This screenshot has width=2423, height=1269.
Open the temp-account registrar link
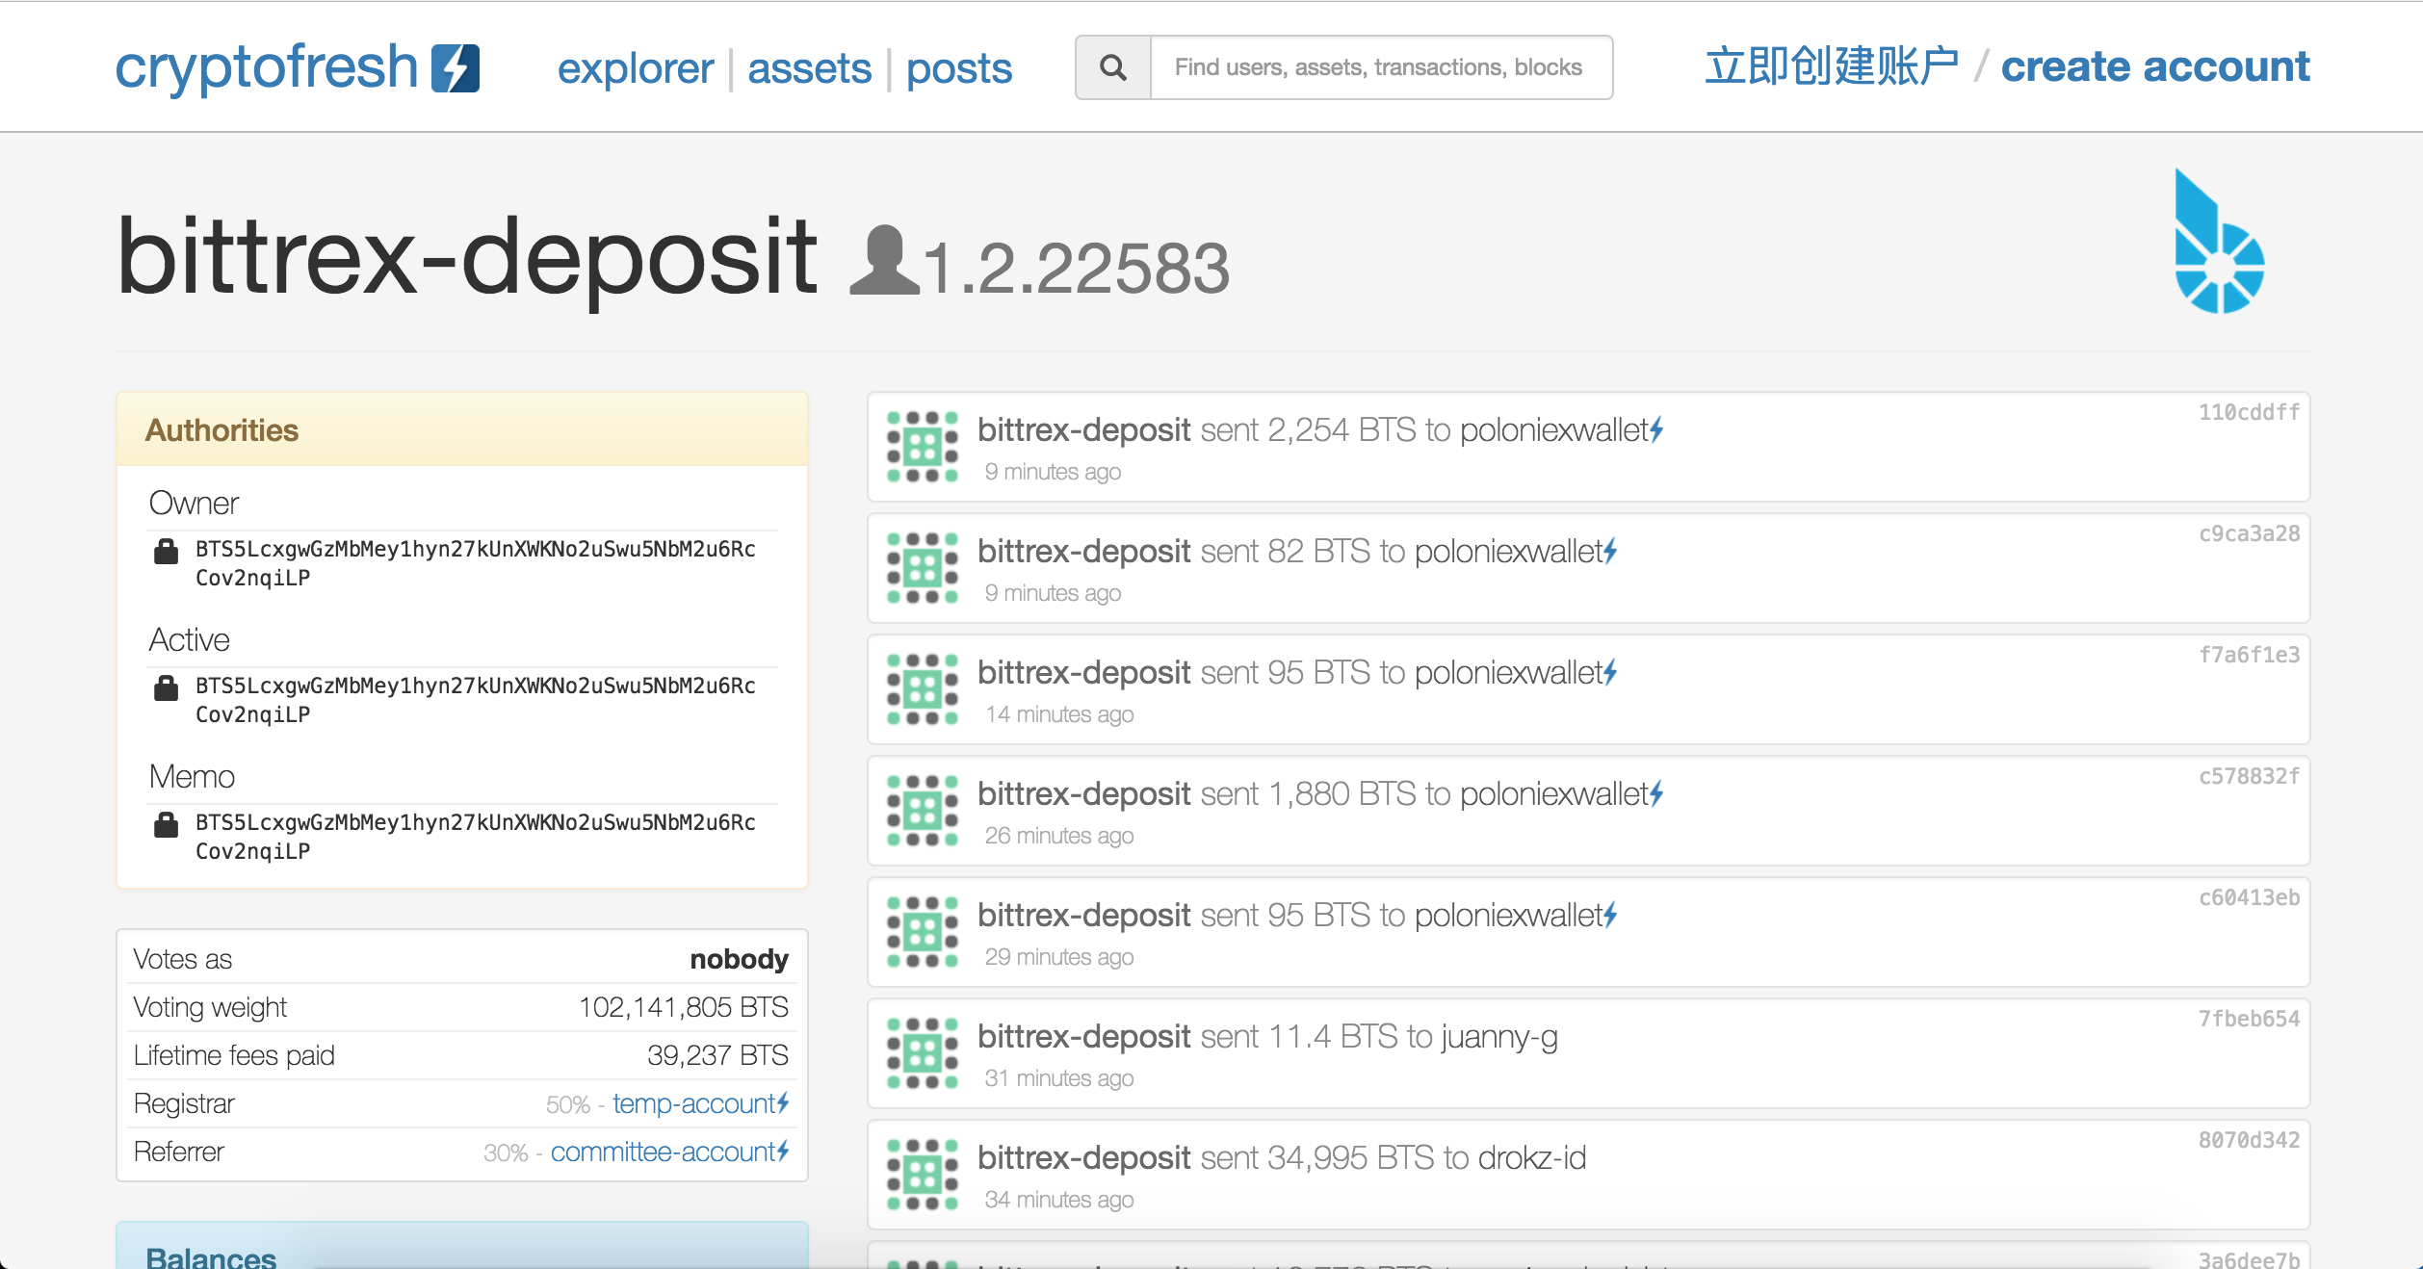(x=694, y=1103)
